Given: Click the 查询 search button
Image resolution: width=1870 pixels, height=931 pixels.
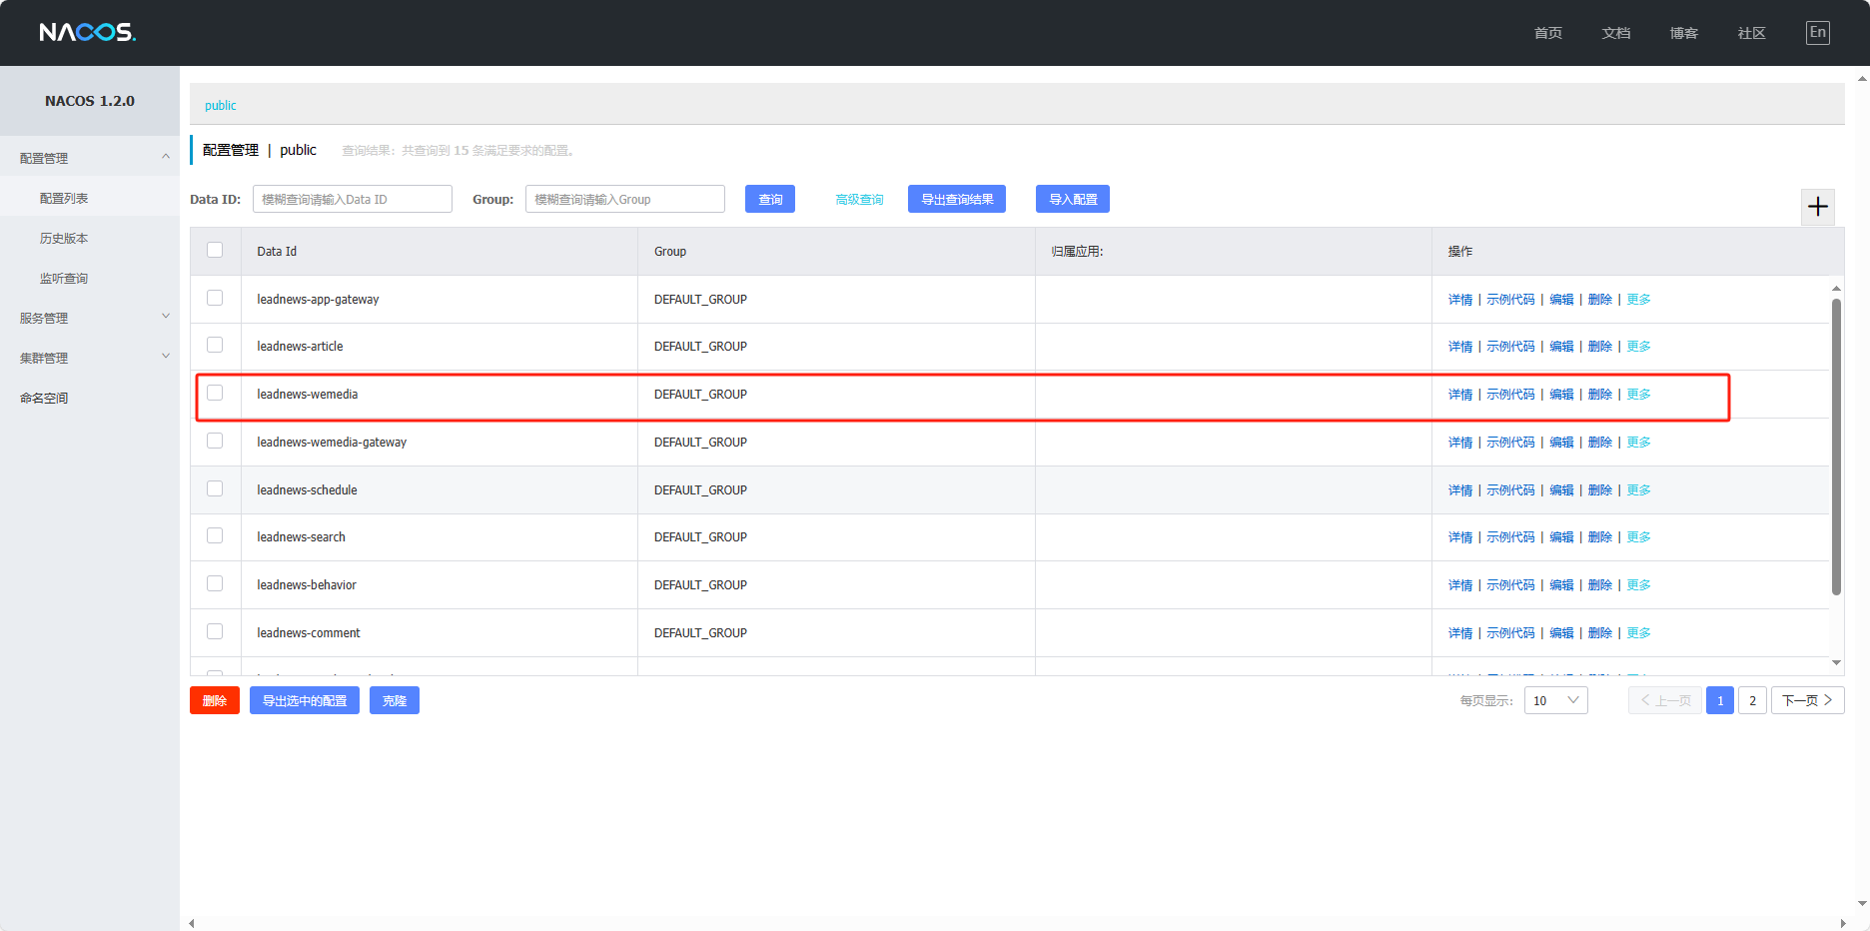Looking at the screenshot, I should [x=770, y=199].
